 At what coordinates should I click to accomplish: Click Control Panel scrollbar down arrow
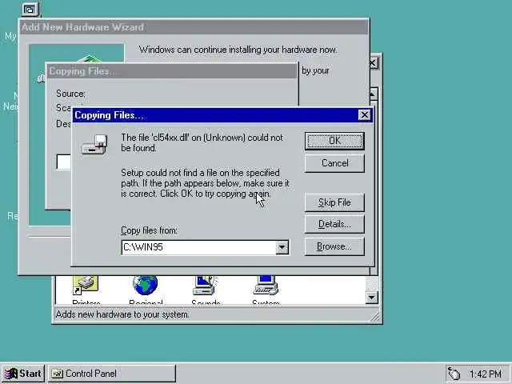371,298
